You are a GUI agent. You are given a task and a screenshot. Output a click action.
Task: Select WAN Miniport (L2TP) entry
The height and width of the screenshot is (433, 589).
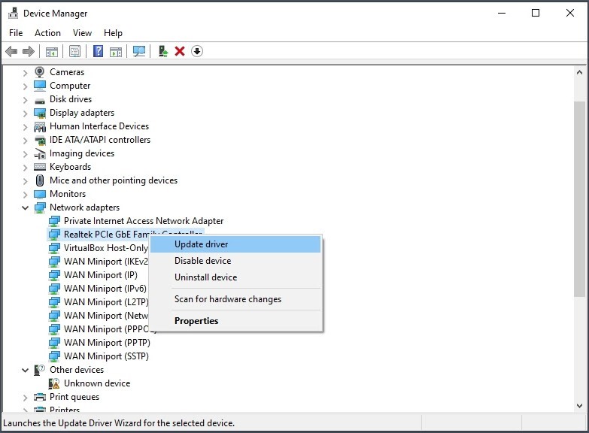[x=106, y=302]
